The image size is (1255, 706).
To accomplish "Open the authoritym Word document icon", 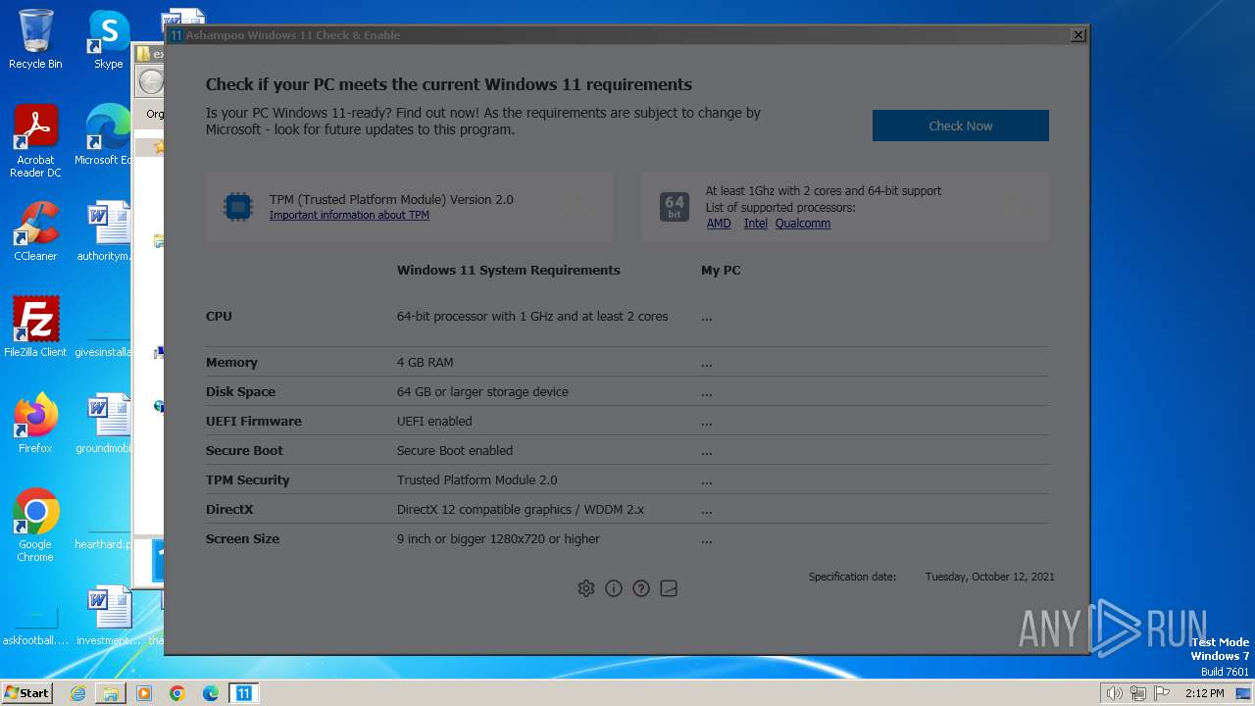I will (106, 231).
